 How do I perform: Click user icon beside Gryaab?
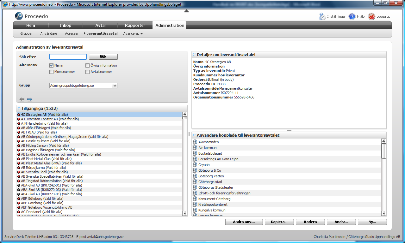coord(195,165)
